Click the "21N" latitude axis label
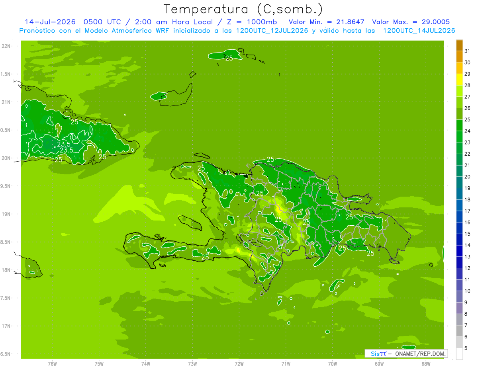Image resolution: width=478 pixels, height=369 pixels. 6,102
